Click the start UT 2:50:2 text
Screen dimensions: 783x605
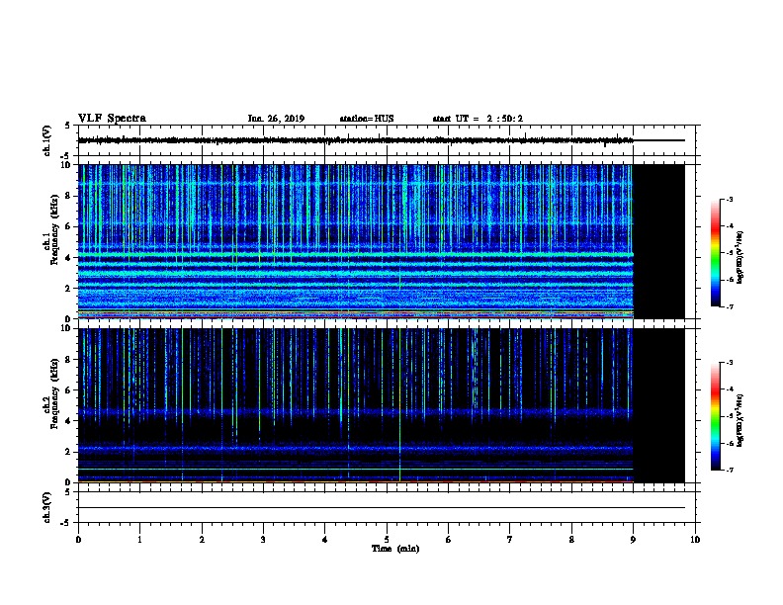click(x=478, y=119)
